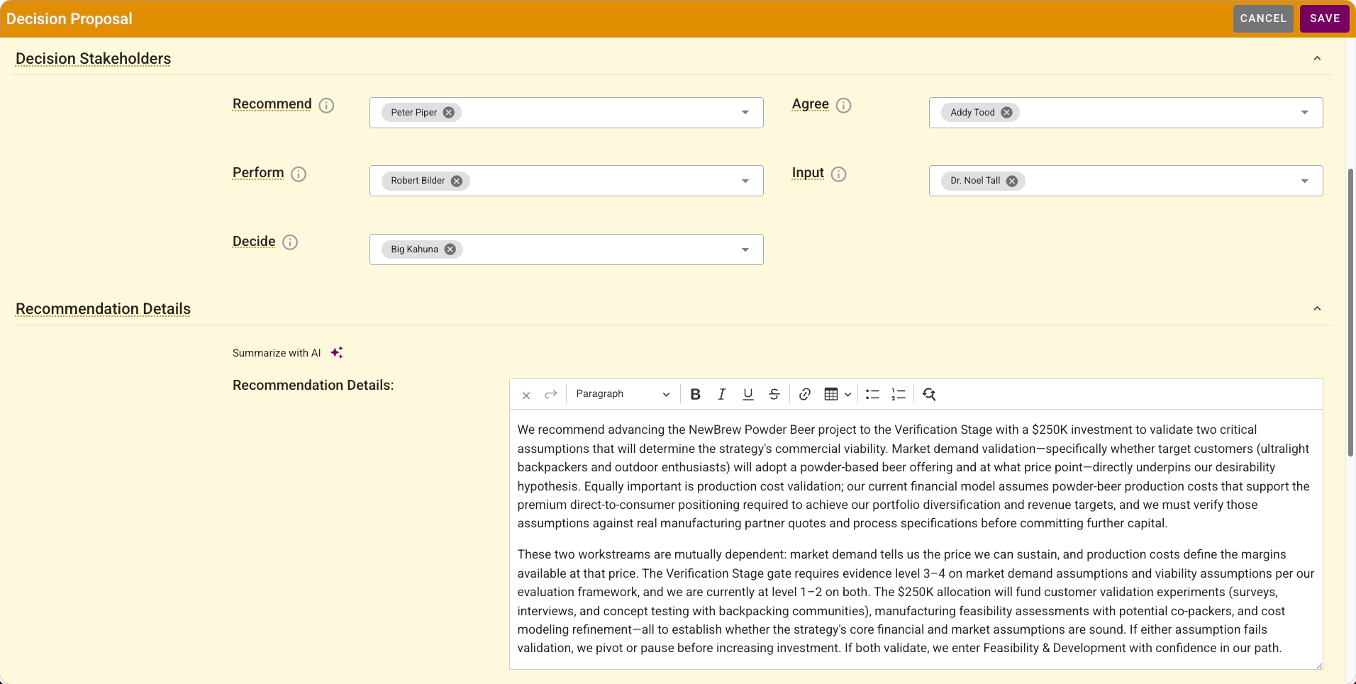Remove Robert Bilder chip from Perform

tap(457, 181)
